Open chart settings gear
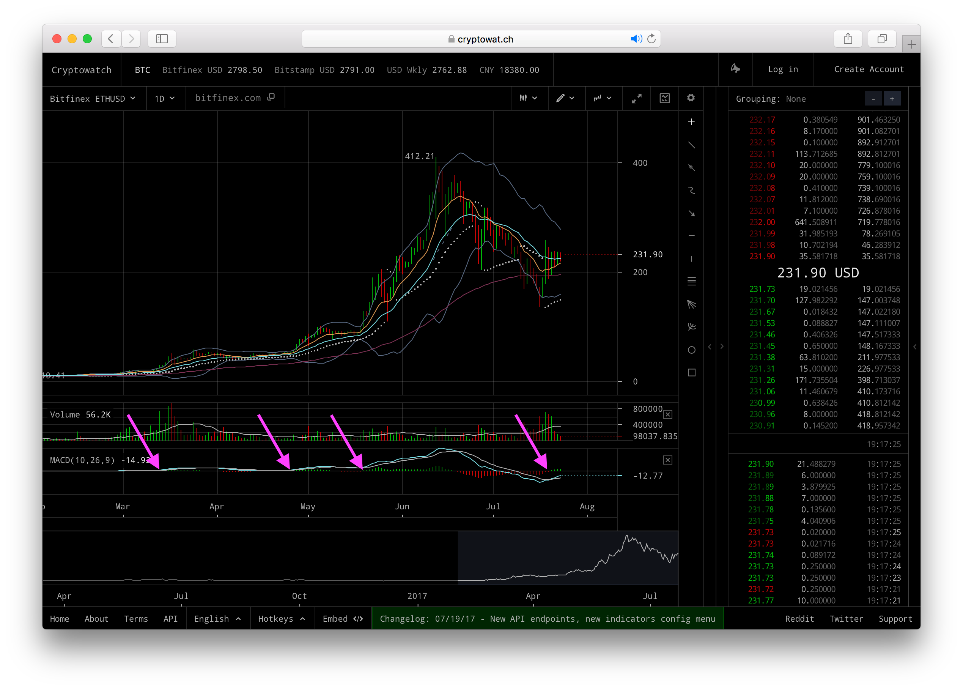 point(691,98)
